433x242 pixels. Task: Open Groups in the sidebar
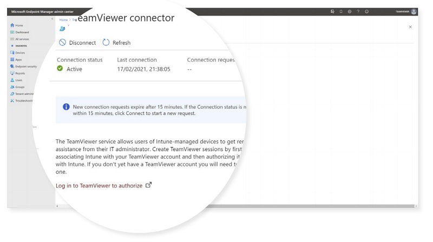coord(17,87)
